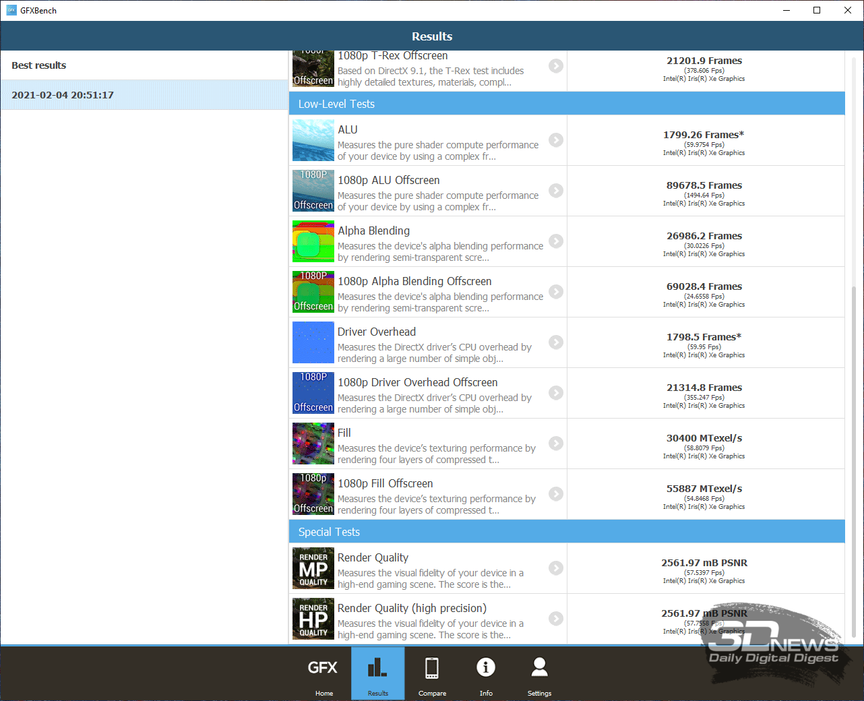Click the 1080p Fill Offscreen title
Image resolution: width=864 pixels, height=701 pixels.
(x=385, y=483)
